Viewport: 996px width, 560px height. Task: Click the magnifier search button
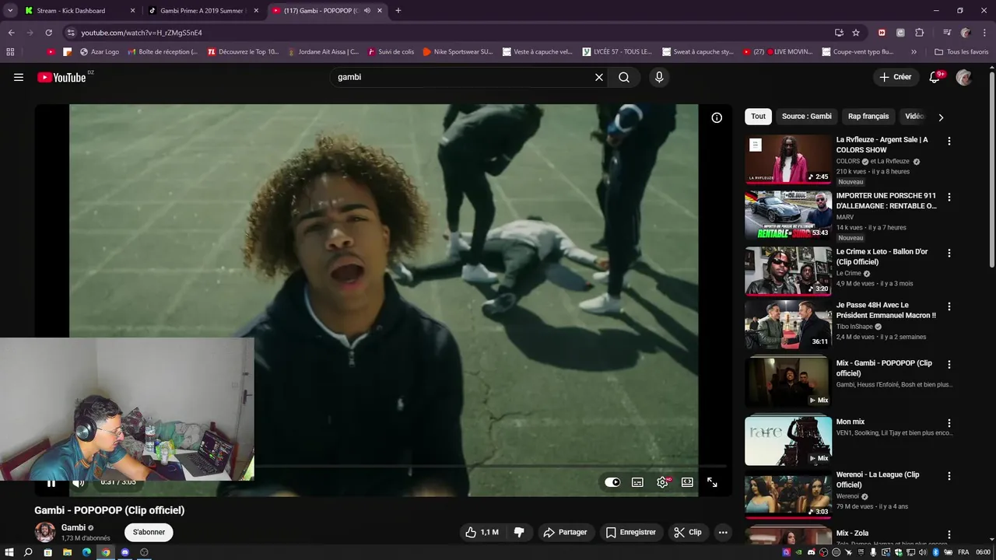coord(624,77)
